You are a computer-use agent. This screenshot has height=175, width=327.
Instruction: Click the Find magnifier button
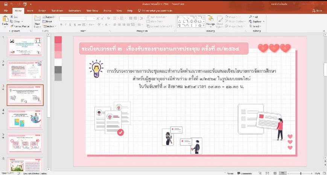click(x=253, y=17)
